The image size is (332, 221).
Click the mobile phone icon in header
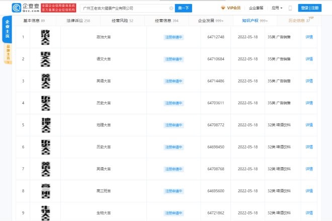click(x=290, y=8)
